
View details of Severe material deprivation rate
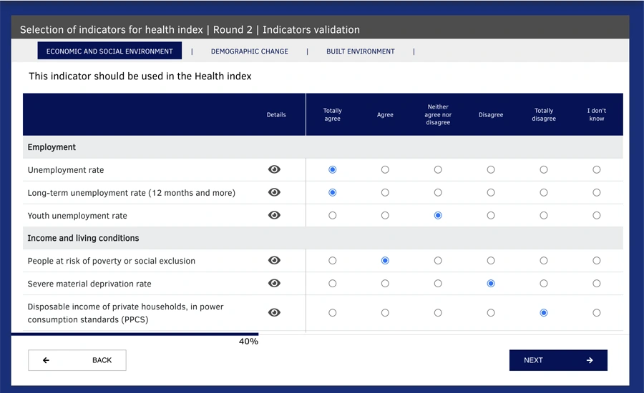274,284
